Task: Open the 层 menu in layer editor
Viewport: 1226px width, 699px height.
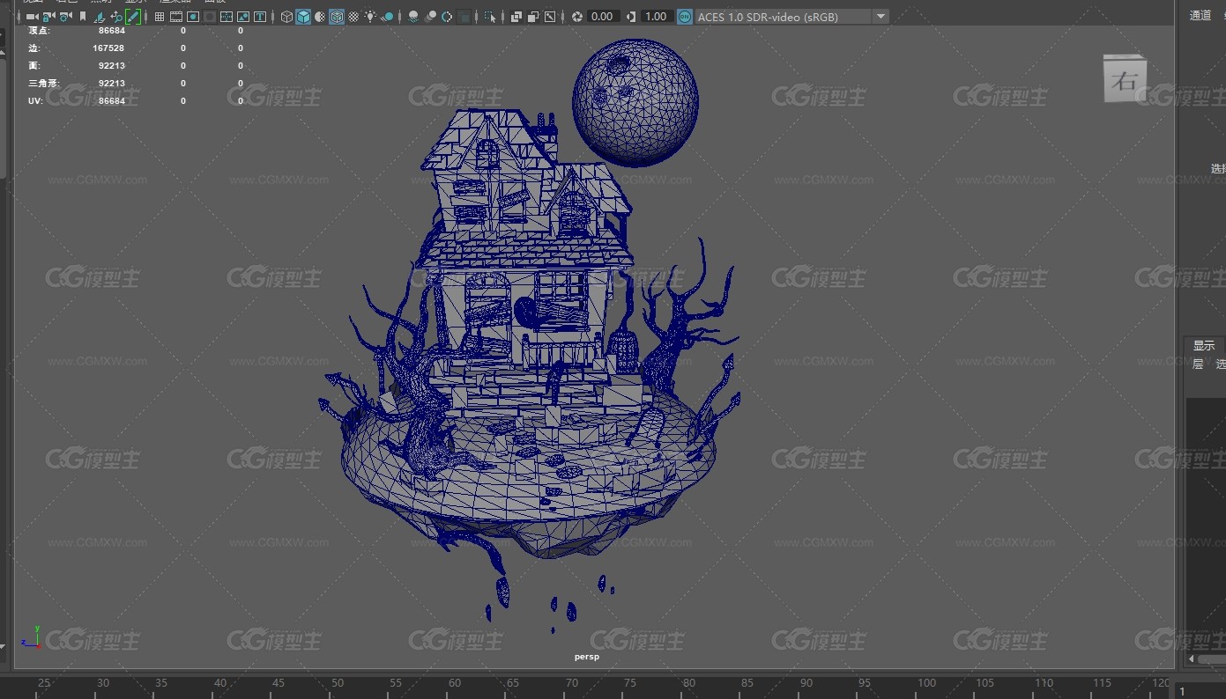Action: (1198, 364)
